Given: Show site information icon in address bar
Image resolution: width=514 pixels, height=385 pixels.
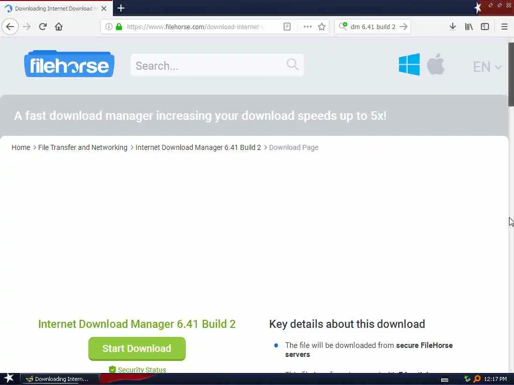Looking at the screenshot, I should point(108,27).
